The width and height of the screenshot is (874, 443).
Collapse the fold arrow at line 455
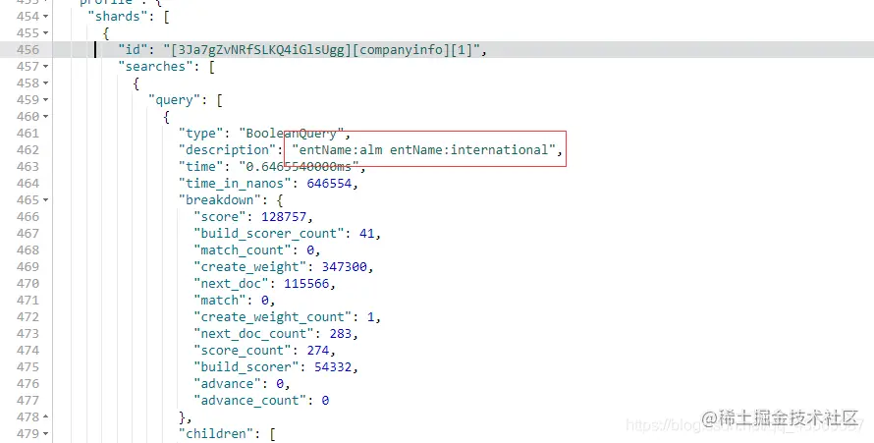click(x=46, y=33)
